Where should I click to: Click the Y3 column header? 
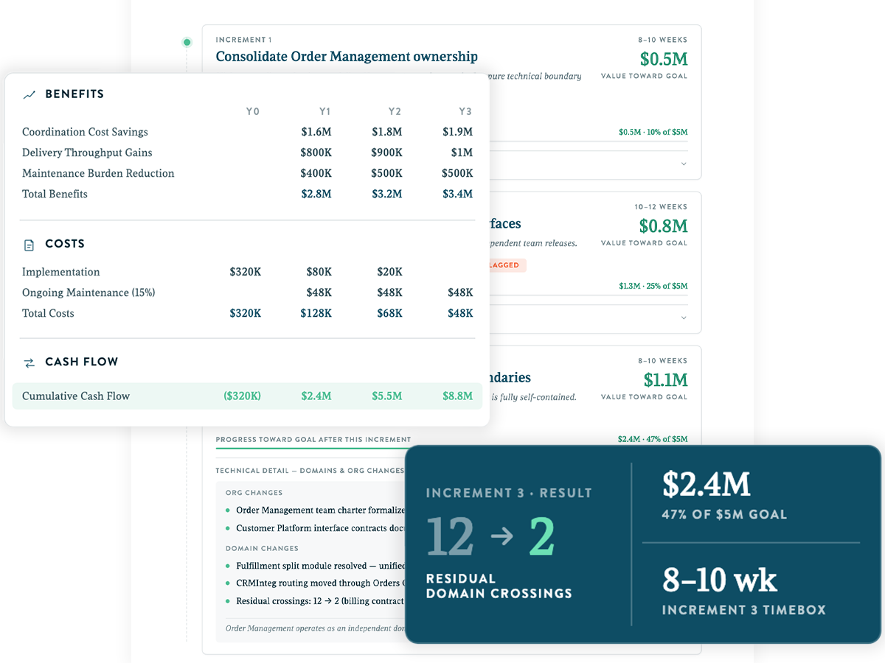(x=465, y=112)
